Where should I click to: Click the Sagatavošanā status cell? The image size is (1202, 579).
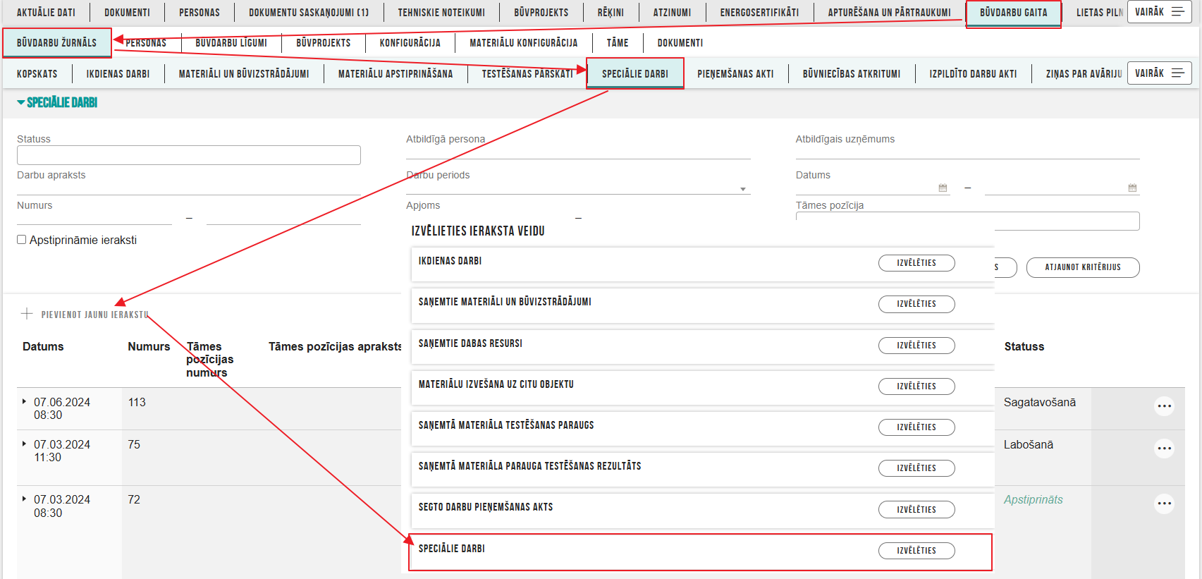(x=1040, y=402)
